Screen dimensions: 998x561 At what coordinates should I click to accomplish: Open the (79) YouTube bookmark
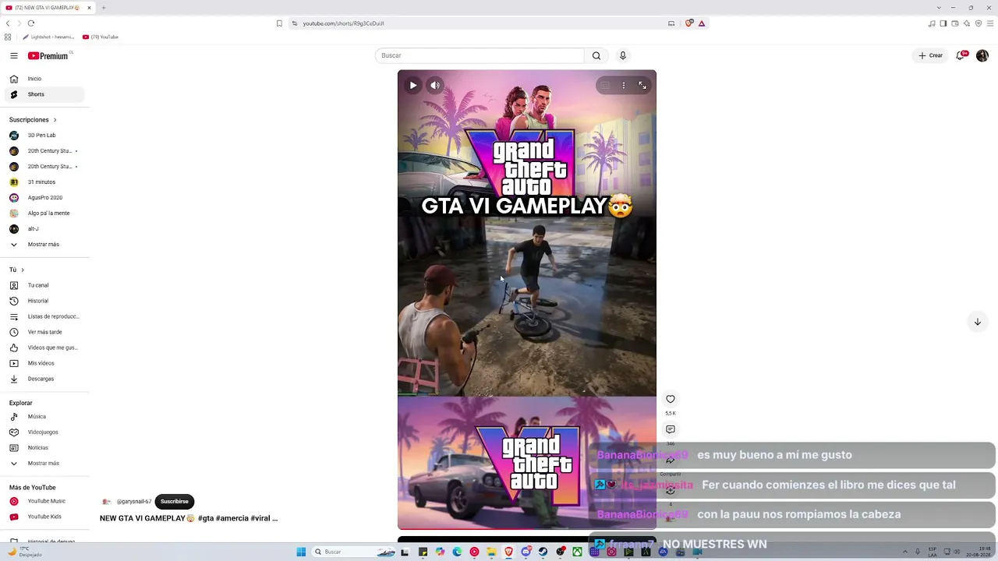(x=101, y=37)
